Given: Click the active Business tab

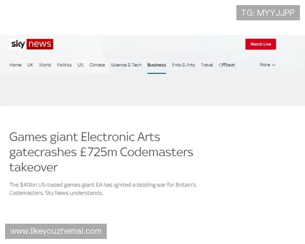Looking at the screenshot, I should click(157, 65).
